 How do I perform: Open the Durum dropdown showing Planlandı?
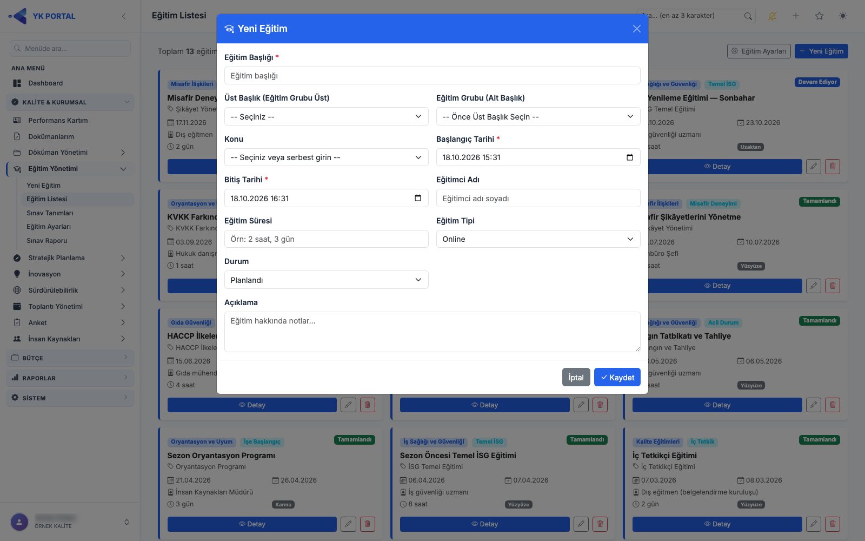[326, 280]
